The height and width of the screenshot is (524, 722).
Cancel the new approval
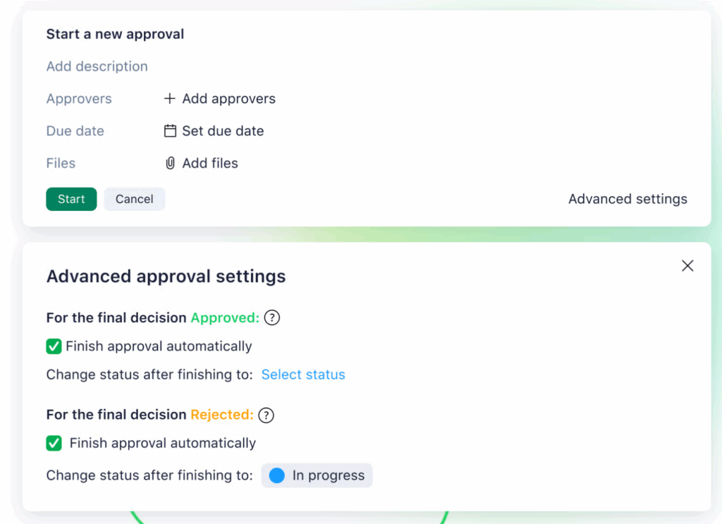tap(134, 200)
